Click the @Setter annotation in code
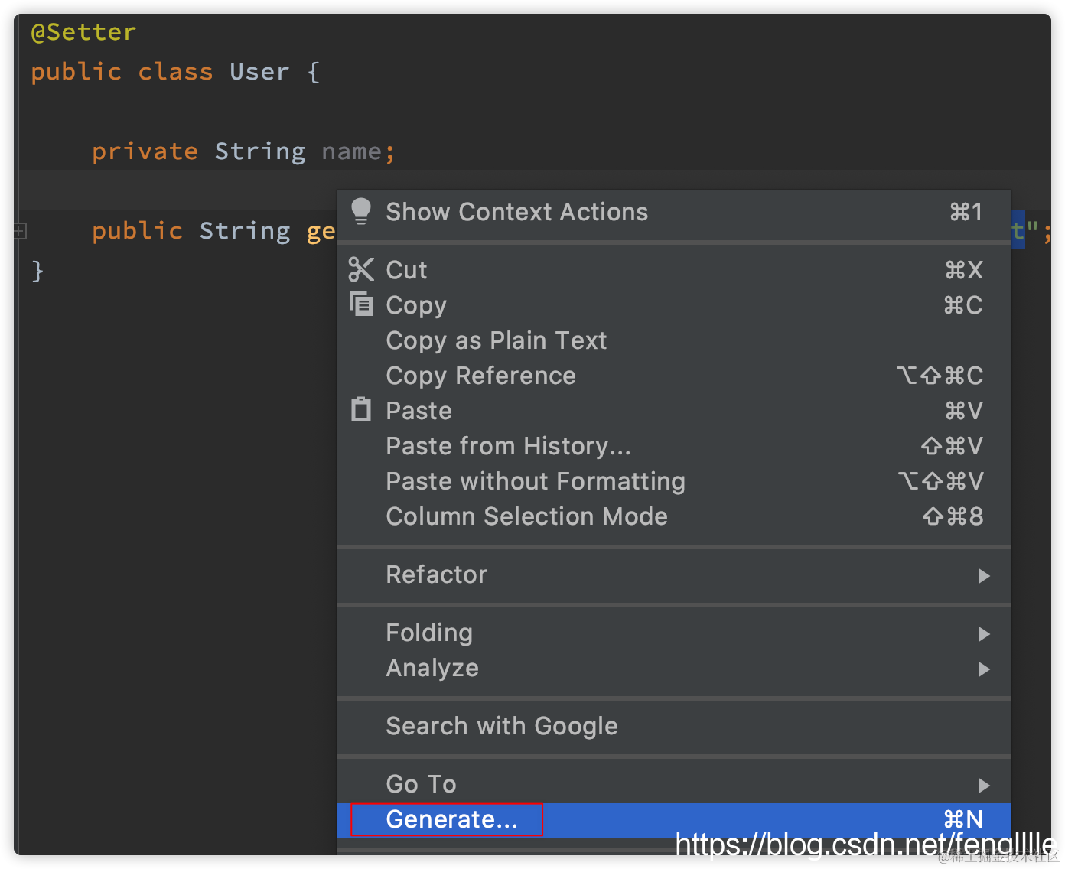 click(83, 32)
